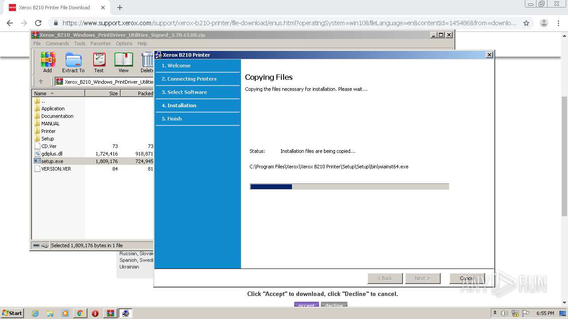Bookmark this page with star icon
Screen dimensions: 568x319
pos(526,23)
